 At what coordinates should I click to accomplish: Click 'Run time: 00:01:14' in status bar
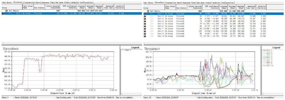[247, 98]
